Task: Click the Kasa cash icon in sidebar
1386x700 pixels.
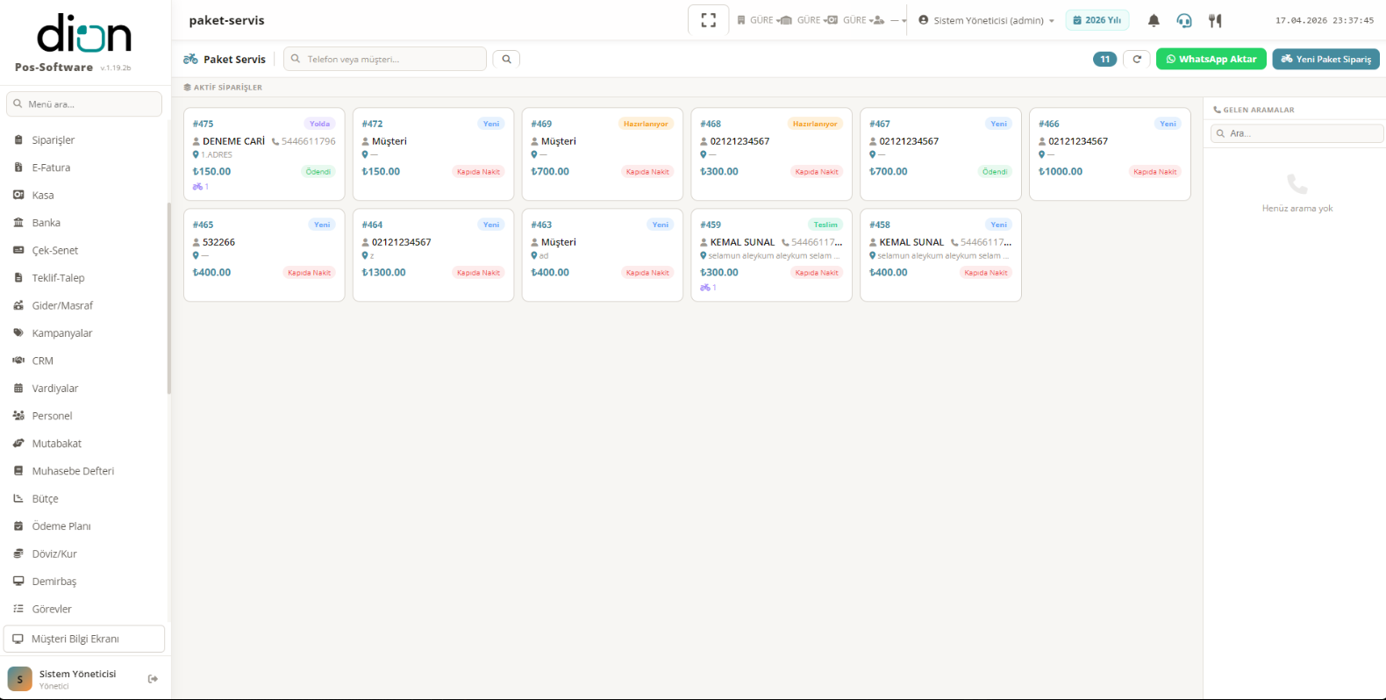Action: pyautogui.click(x=18, y=195)
